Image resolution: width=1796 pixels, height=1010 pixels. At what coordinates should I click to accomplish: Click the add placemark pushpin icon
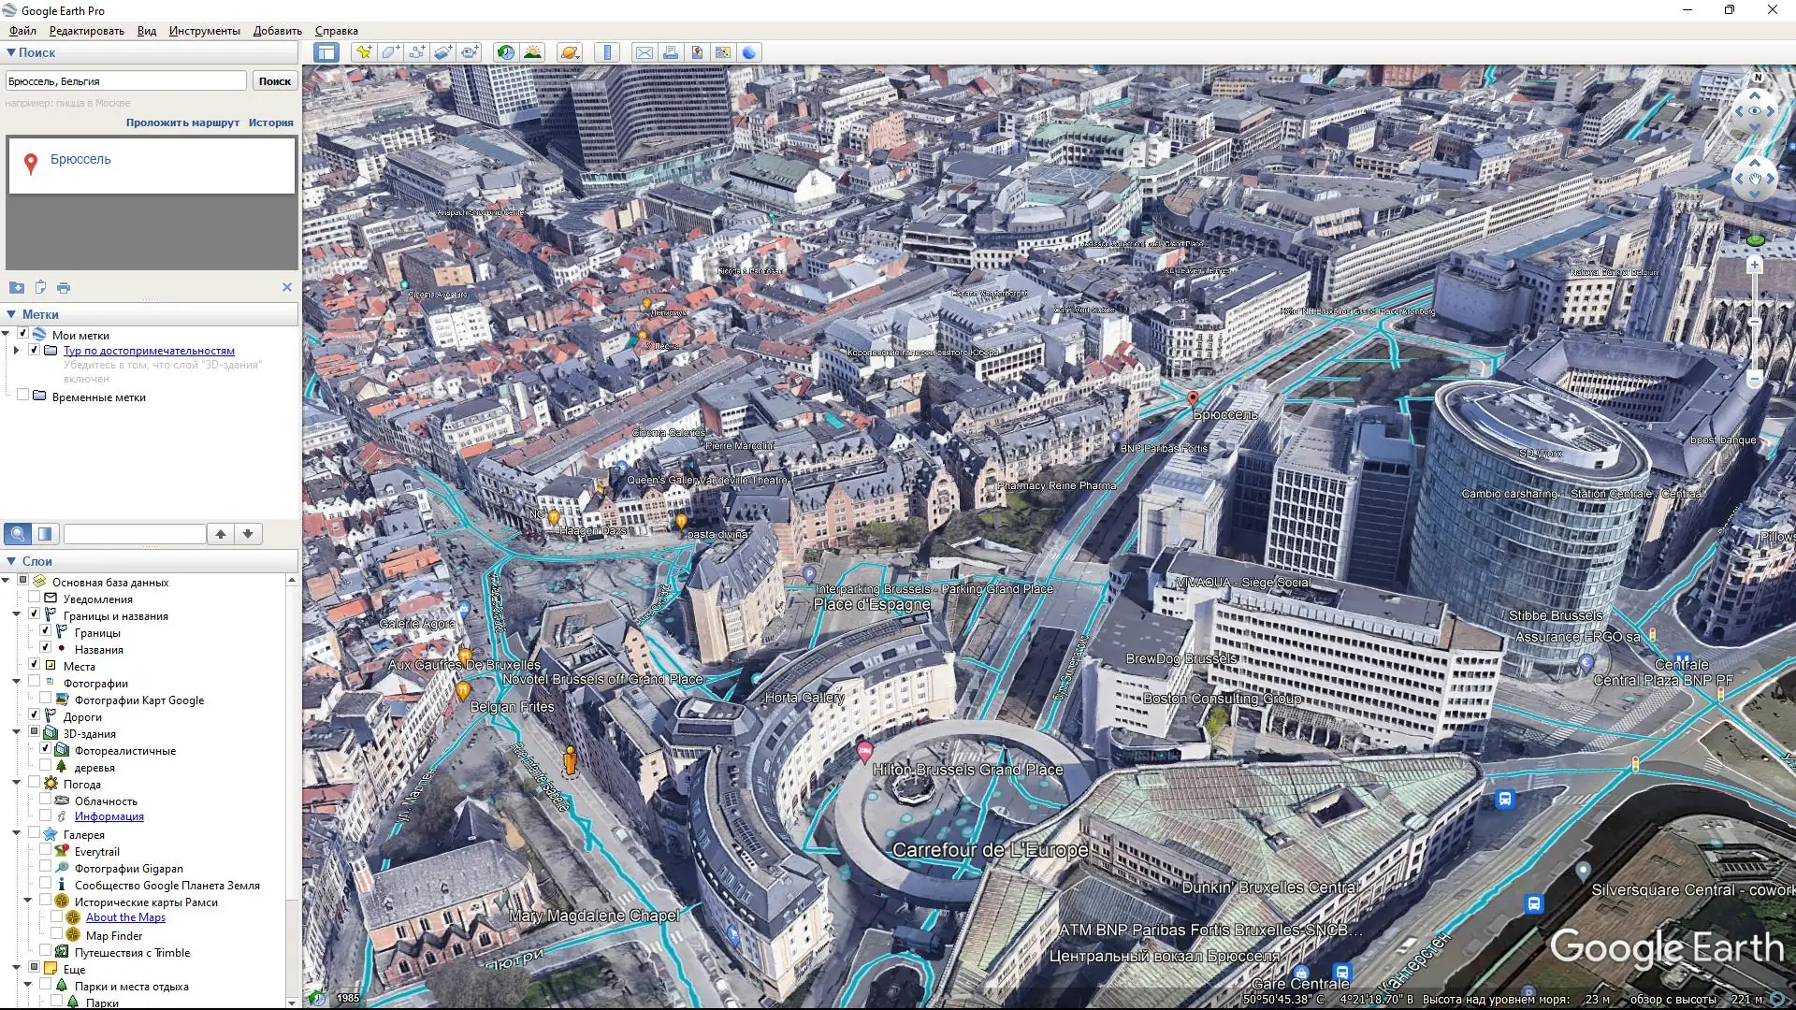point(364,52)
